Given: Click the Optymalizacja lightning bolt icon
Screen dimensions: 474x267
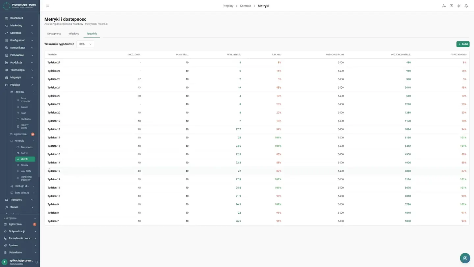Looking at the screenshot, I should pyautogui.click(x=5, y=231).
